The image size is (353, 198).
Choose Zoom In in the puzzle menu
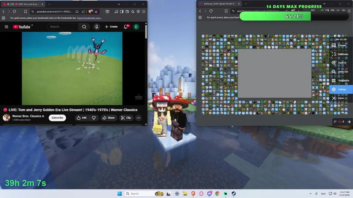(x=341, y=63)
